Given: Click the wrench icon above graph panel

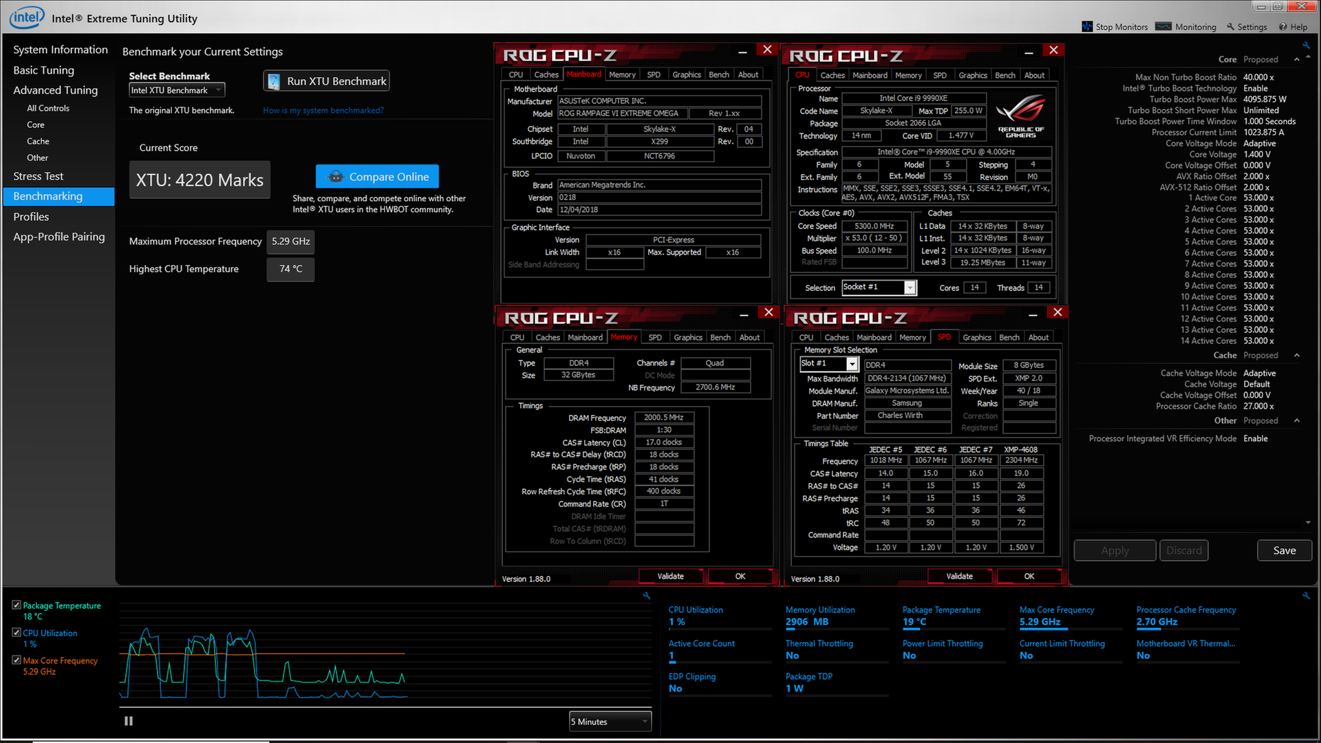Looking at the screenshot, I should [x=646, y=596].
